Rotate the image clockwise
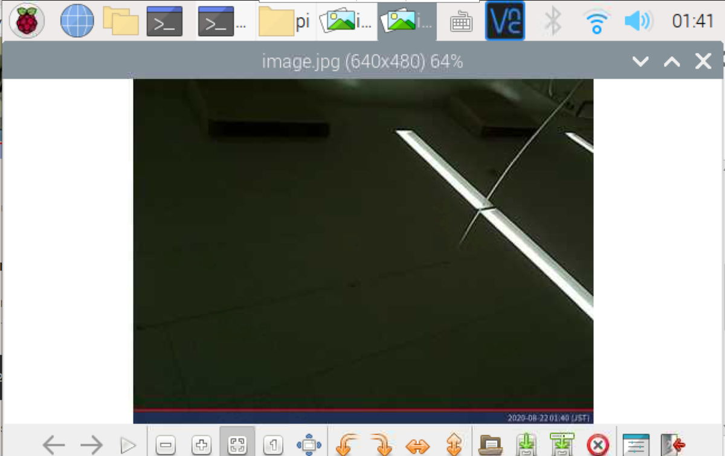725x456 pixels. coord(381,444)
